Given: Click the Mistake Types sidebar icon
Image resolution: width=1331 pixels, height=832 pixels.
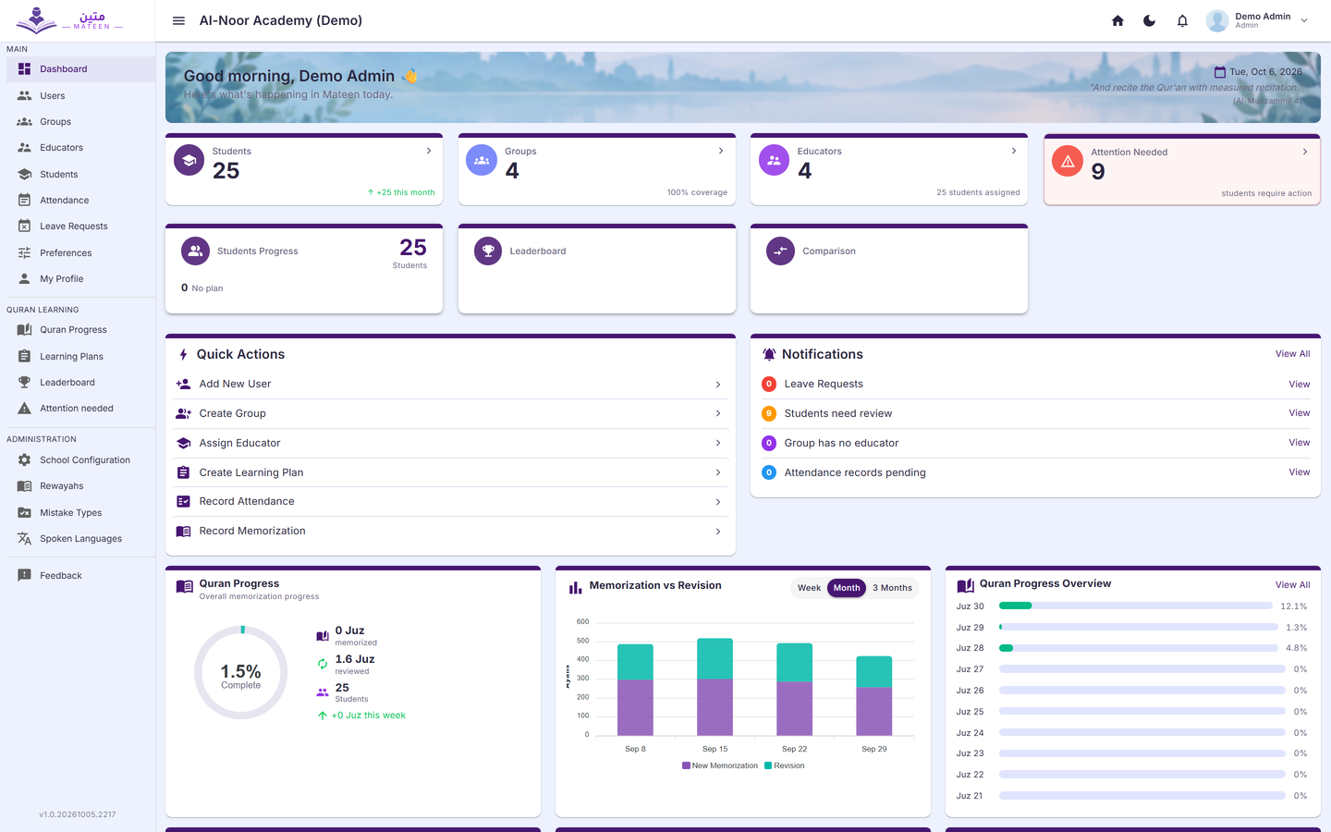Looking at the screenshot, I should (x=24, y=512).
